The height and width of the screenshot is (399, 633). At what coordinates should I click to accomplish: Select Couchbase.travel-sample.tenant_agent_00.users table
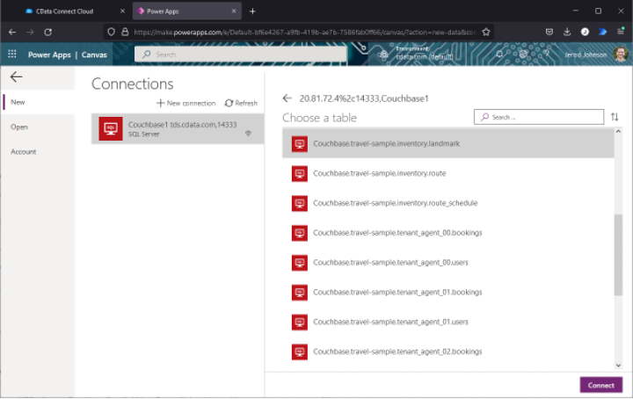click(x=448, y=263)
